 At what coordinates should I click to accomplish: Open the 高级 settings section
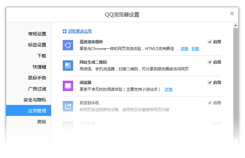pyautogui.click(x=41, y=122)
